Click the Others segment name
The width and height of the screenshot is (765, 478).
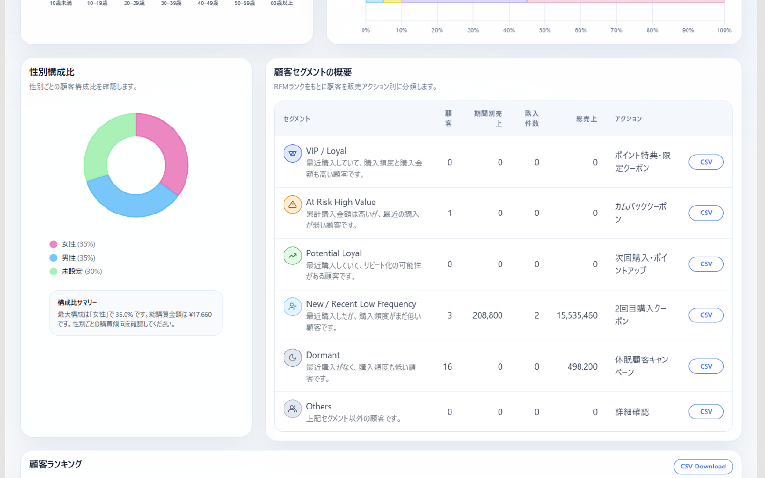[319, 406]
